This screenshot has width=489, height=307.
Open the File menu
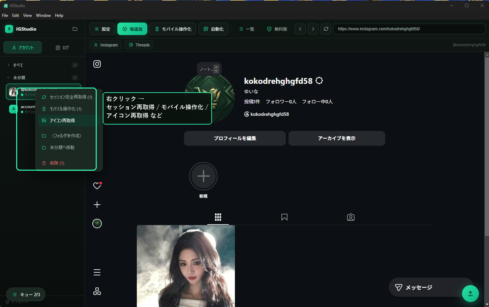coord(5,15)
